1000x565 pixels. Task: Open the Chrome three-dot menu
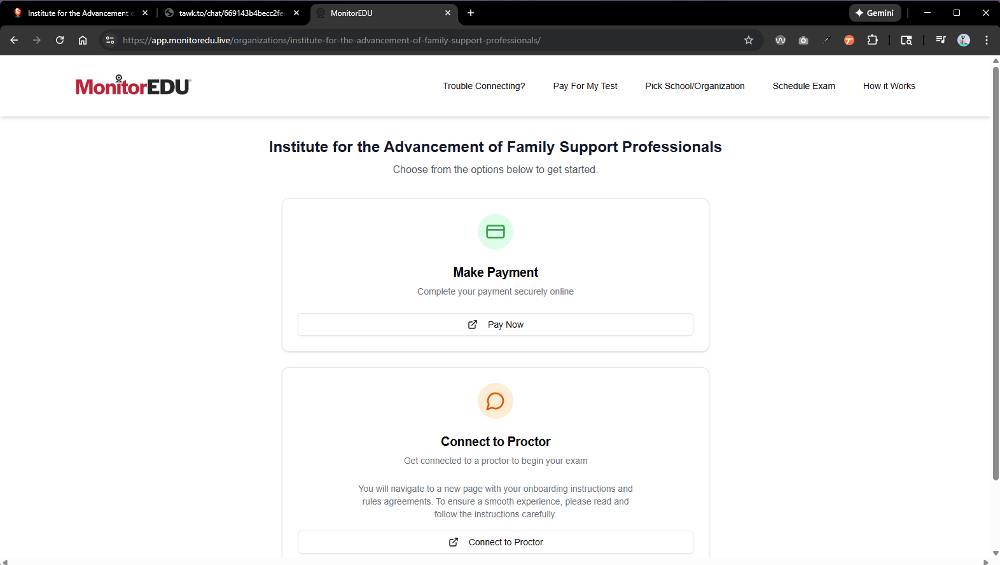tap(987, 40)
